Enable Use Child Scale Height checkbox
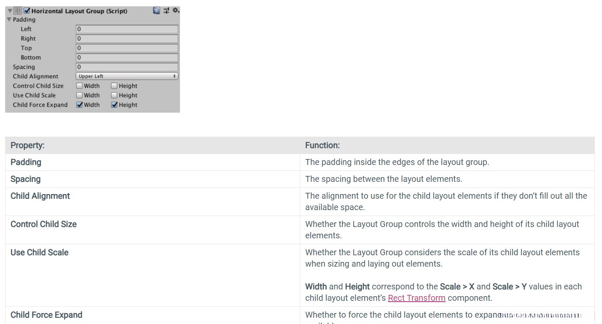The height and width of the screenshot is (324, 602). [114, 95]
